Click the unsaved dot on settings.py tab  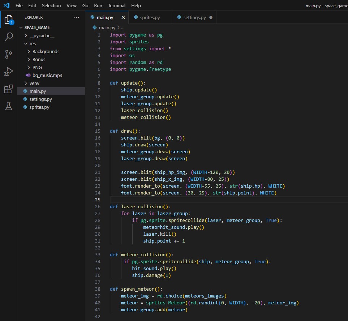(211, 17)
